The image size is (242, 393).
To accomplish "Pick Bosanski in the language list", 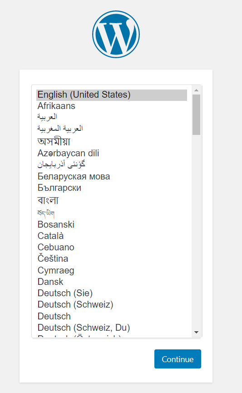I will pyautogui.click(x=112, y=224).
